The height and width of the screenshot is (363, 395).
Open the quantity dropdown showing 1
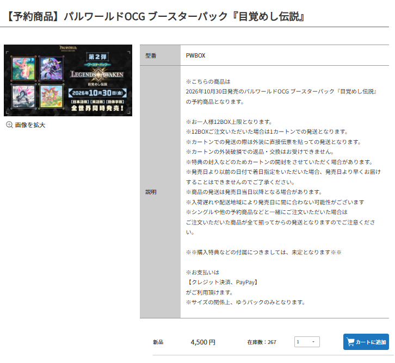[x=307, y=342]
